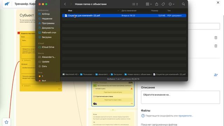Open the More actions ellipsis menu in Finder
The image size is (224, 126).
coord(171,4)
